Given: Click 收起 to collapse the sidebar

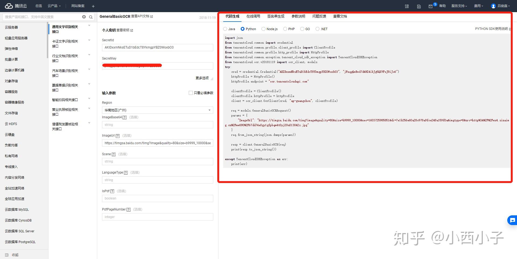Looking at the screenshot, I should coord(15,255).
